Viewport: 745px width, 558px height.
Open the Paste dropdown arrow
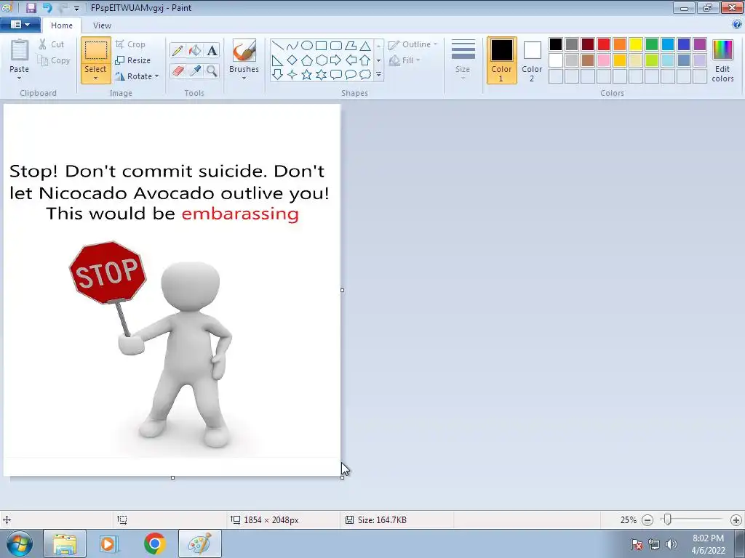(x=20, y=78)
